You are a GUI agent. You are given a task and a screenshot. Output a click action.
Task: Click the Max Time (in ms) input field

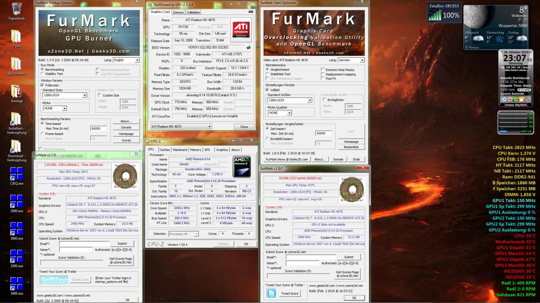pyautogui.click(x=99, y=129)
